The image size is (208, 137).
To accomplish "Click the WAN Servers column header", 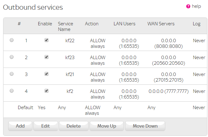I will coord(161,24).
